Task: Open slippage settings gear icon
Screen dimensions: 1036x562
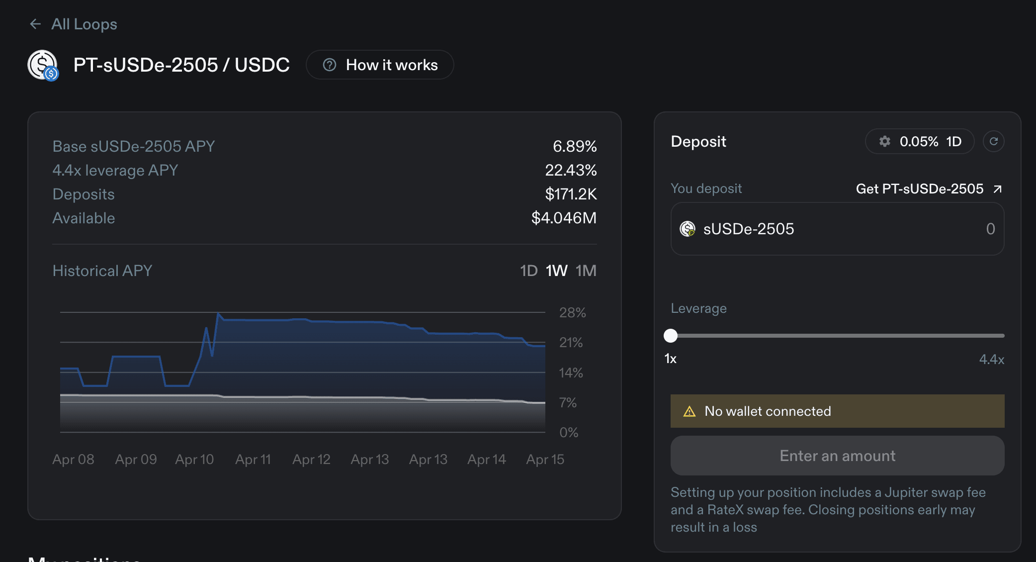Action: 885,142
